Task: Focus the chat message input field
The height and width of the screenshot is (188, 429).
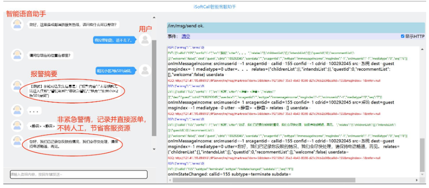Action: coord(79,174)
